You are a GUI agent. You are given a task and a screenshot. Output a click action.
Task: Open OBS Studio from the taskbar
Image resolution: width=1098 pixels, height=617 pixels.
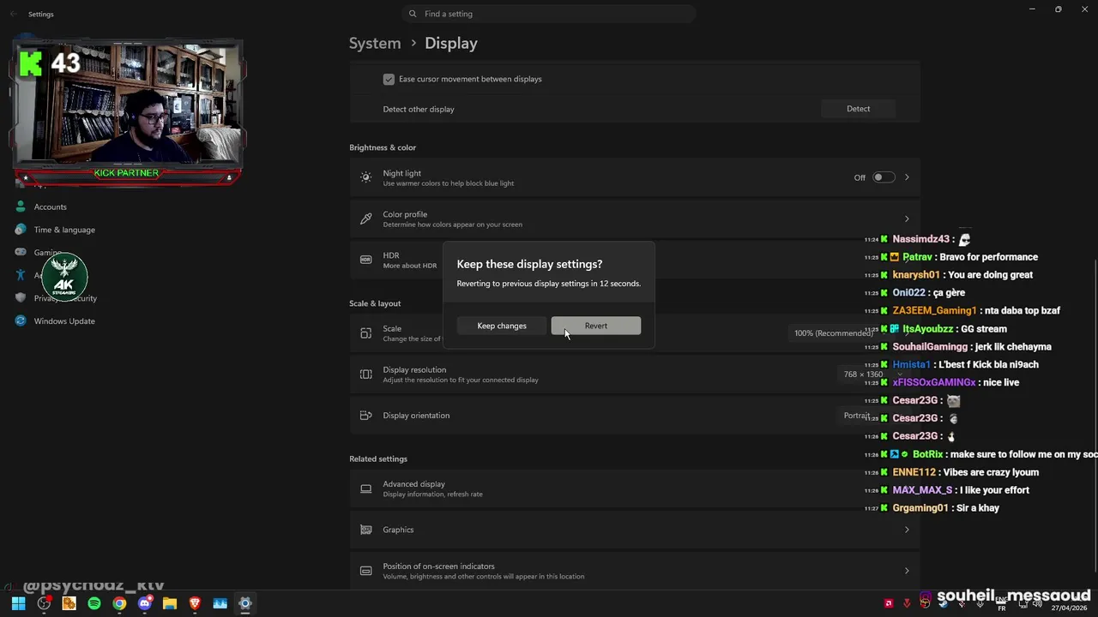click(x=44, y=603)
